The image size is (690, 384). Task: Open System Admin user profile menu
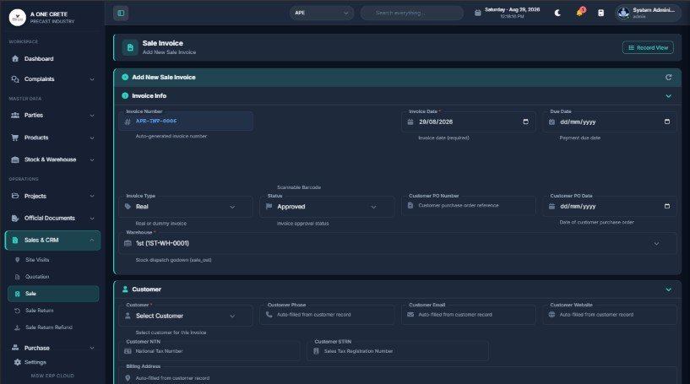coord(647,13)
